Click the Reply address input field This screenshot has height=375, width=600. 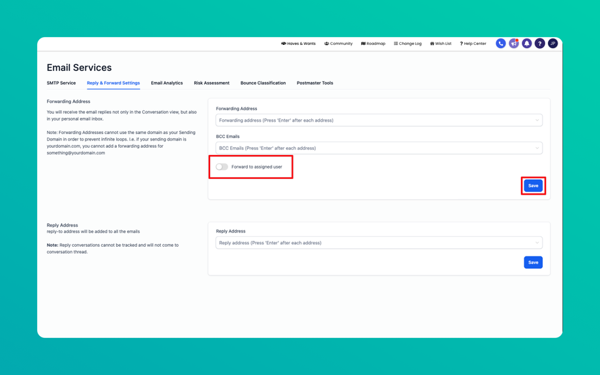tap(379, 243)
